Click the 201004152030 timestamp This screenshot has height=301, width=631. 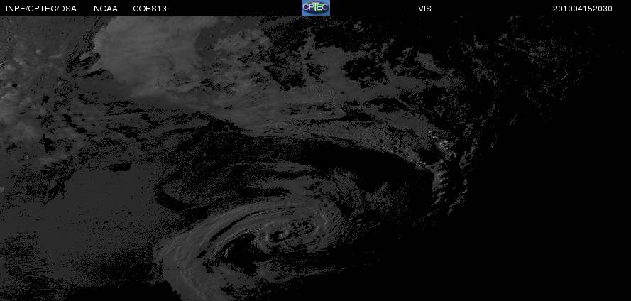click(582, 9)
